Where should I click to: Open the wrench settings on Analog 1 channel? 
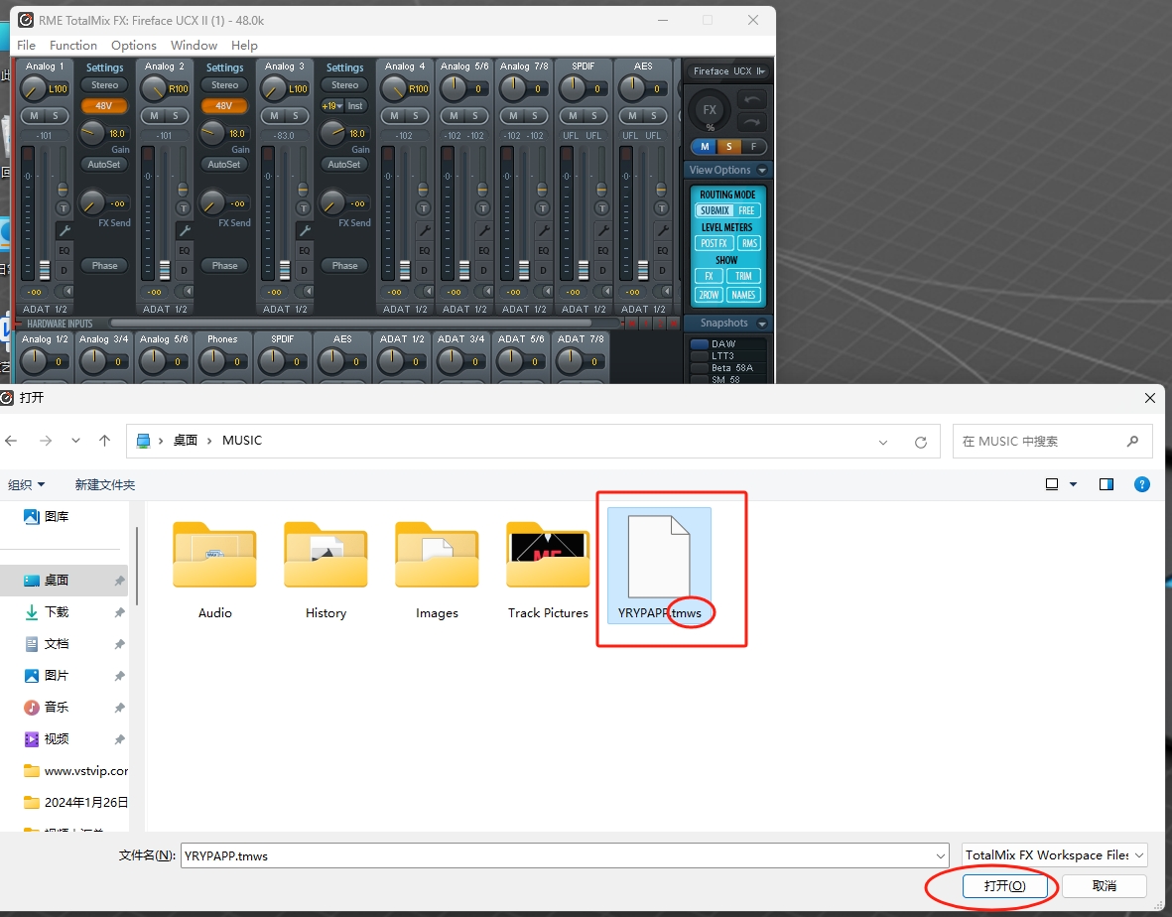(x=64, y=230)
